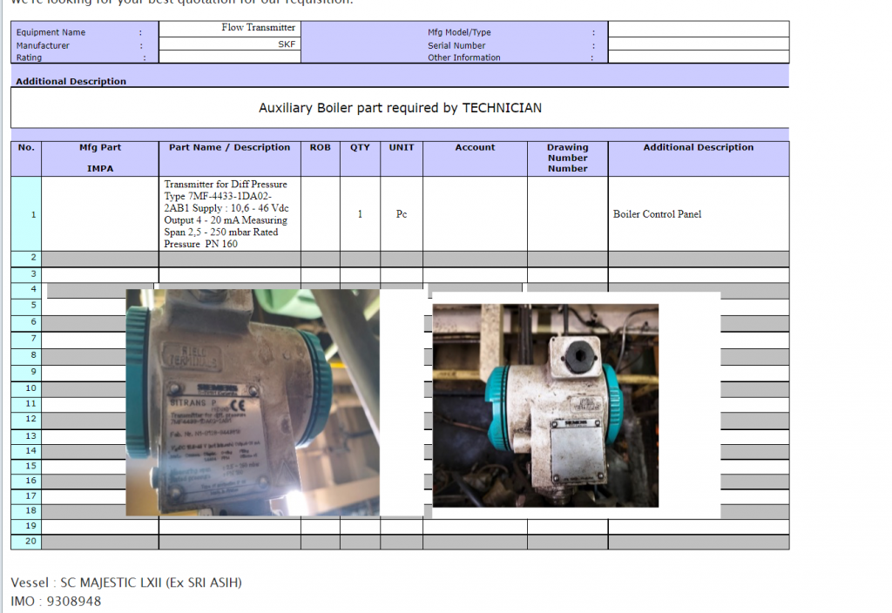Click the Equipment Name field showing Flow Transmitter
The height and width of the screenshot is (613, 892).
click(x=229, y=28)
